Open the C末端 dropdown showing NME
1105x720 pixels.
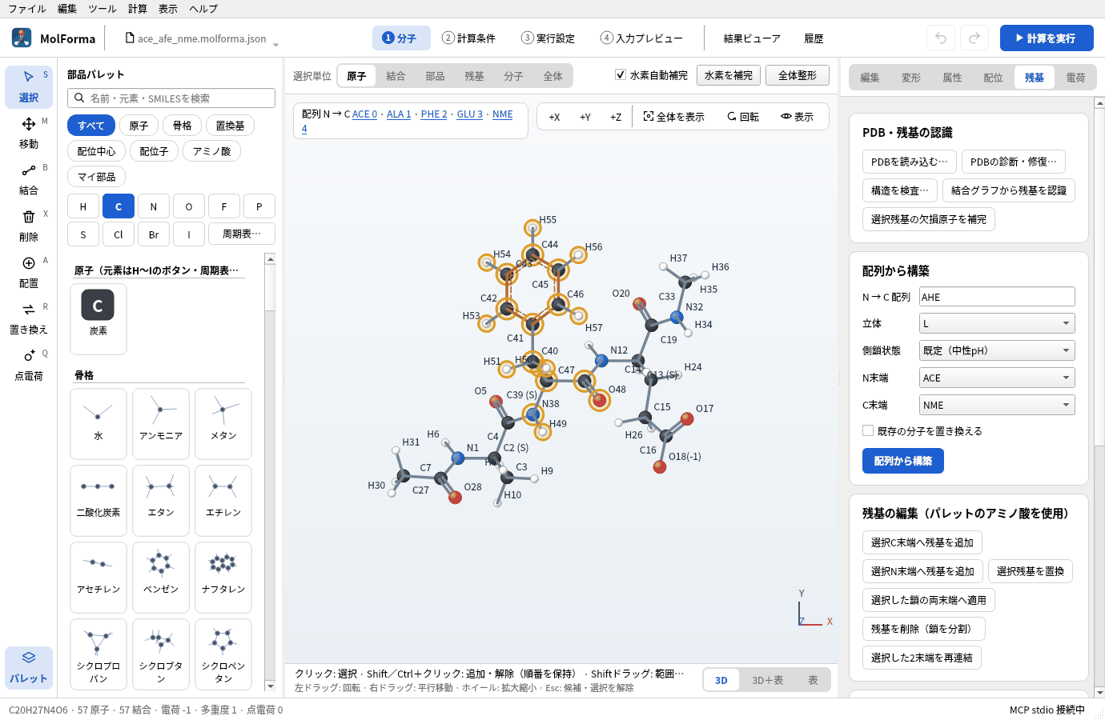pos(997,405)
